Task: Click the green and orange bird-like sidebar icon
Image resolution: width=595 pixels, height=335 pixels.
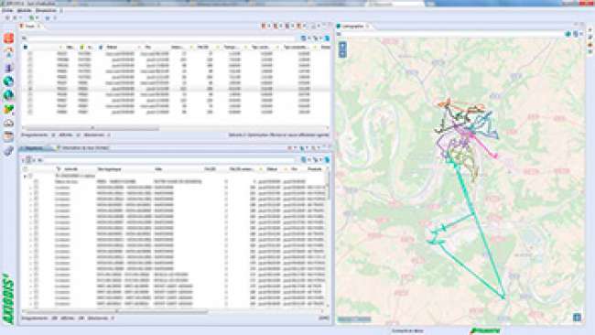Action: point(9,109)
